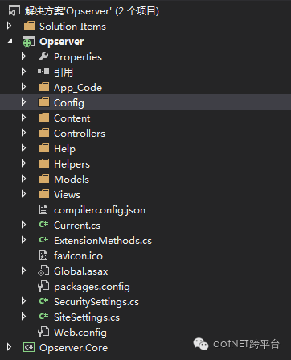Click the packages.config file icon
Screen dimensions: 291x360
coord(43,286)
